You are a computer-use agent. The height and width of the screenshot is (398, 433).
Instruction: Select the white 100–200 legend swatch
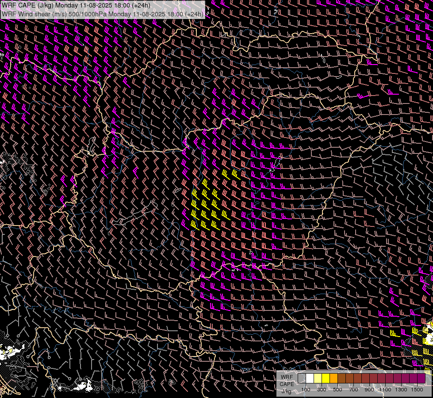310,379
